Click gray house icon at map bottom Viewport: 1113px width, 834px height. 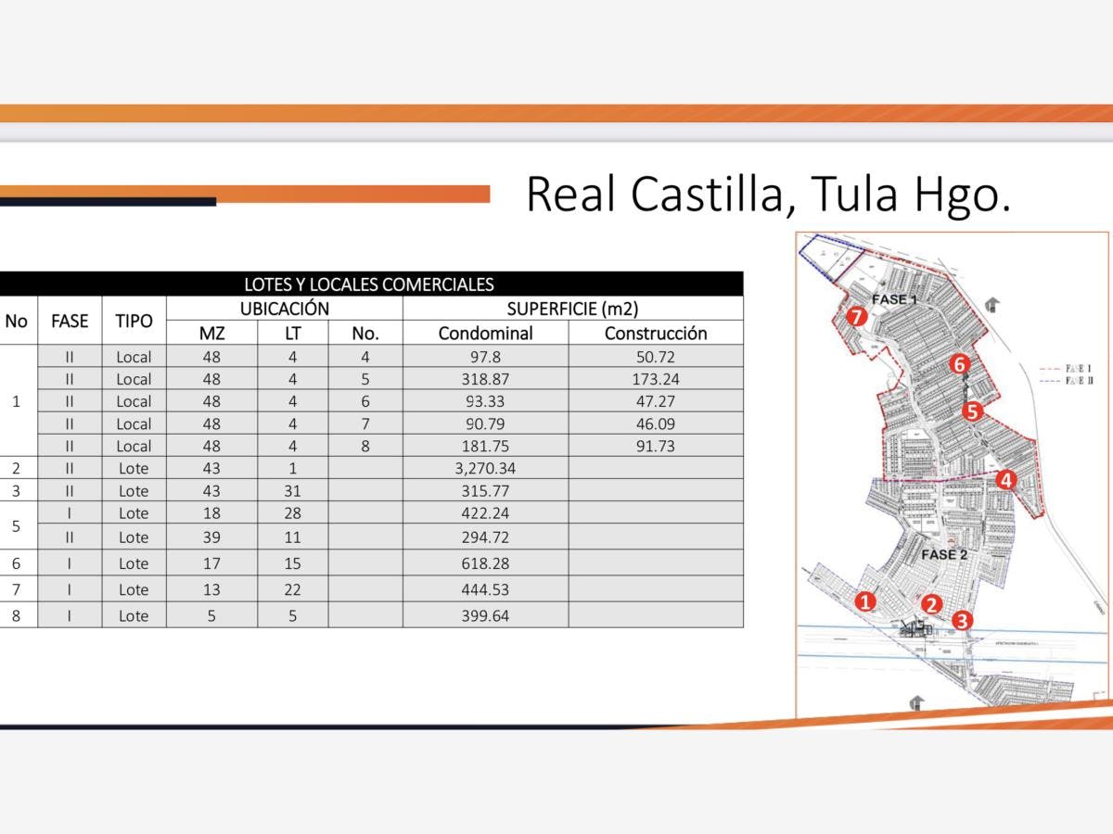click(x=917, y=701)
